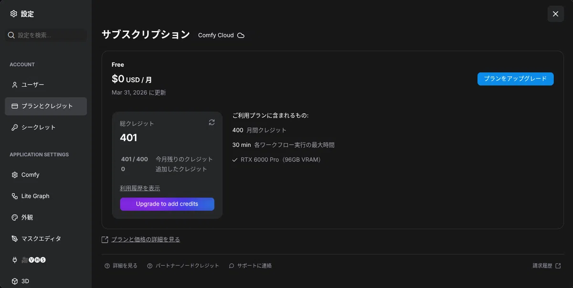The image size is (573, 288).
Task: Click the plug icon beside VHS
Action: (15, 260)
